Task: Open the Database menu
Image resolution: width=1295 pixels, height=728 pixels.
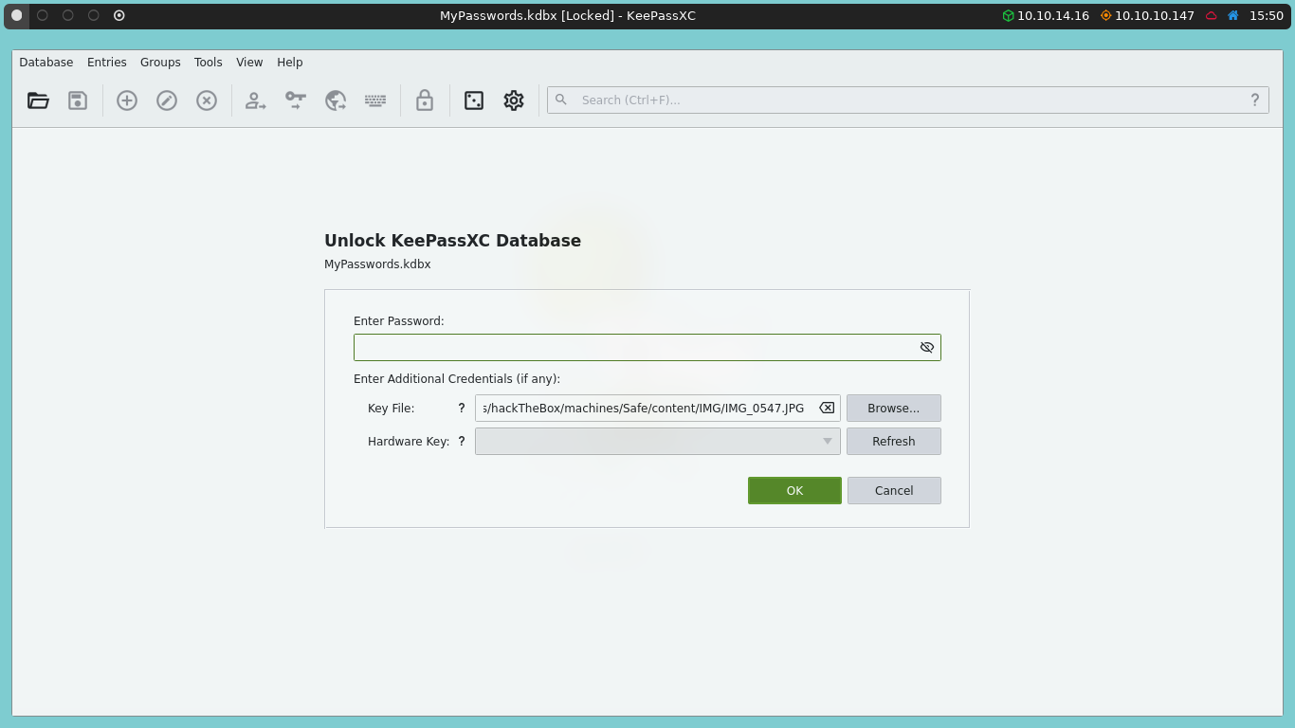Action: pyautogui.click(x=46, y=63)
